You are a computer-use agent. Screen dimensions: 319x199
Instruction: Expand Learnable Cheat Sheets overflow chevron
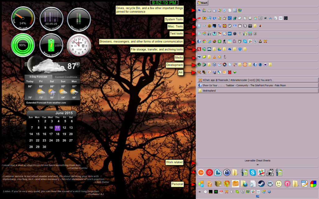[257, 164]
